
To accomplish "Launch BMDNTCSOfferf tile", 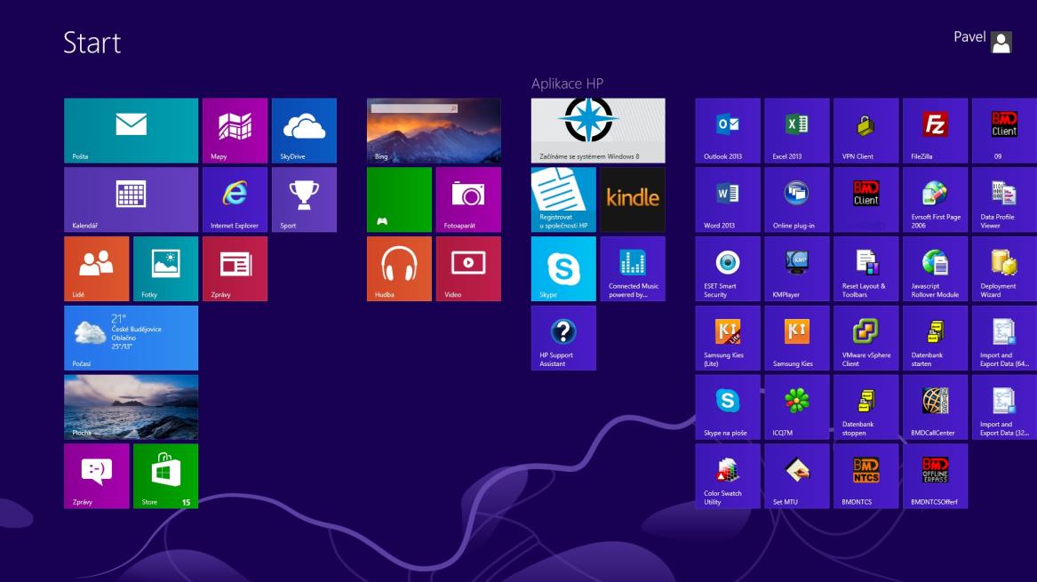I will click(935, 476).
